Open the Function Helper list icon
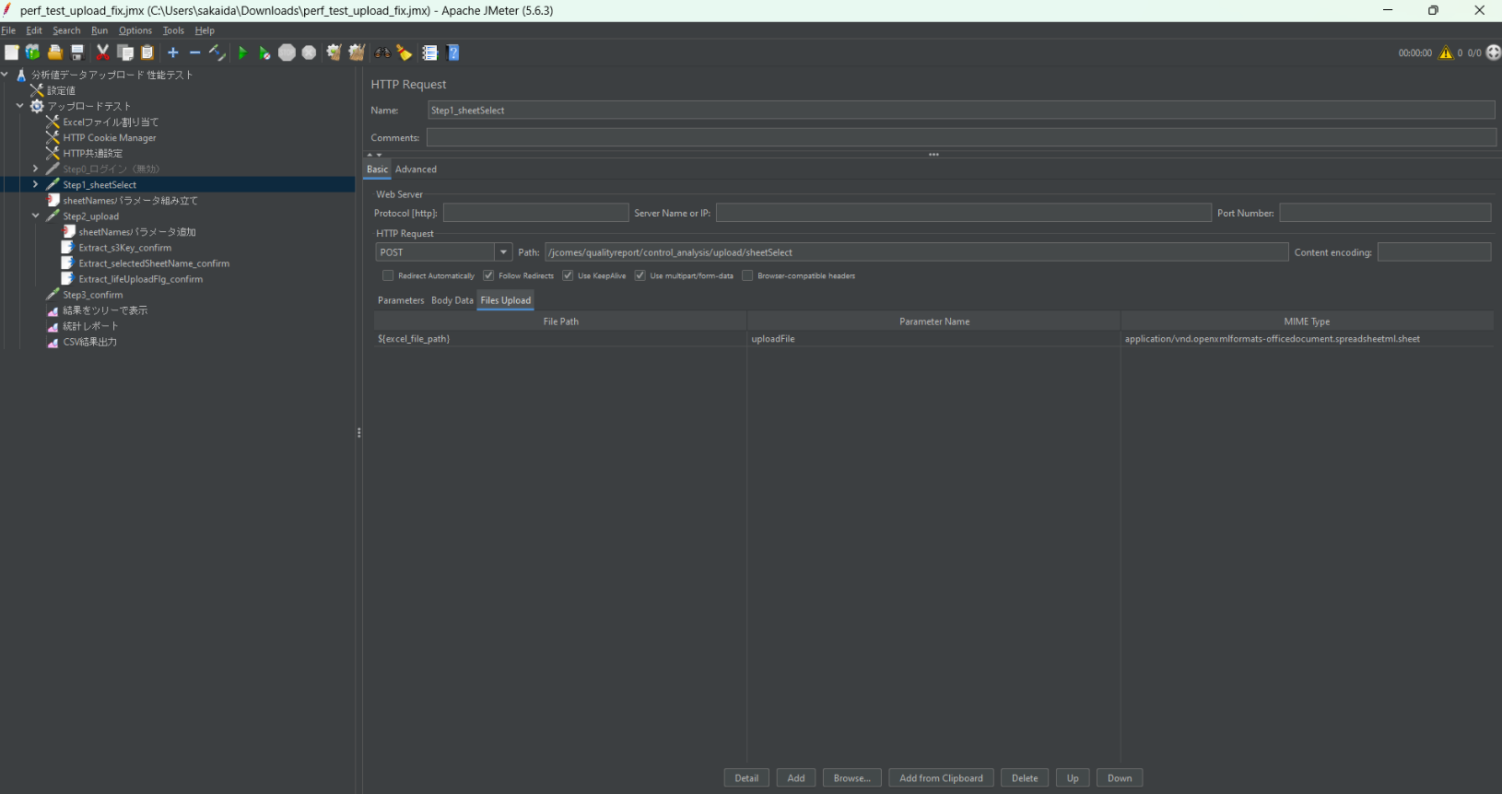The image size is (1502, 794). [x=429, y=53]
